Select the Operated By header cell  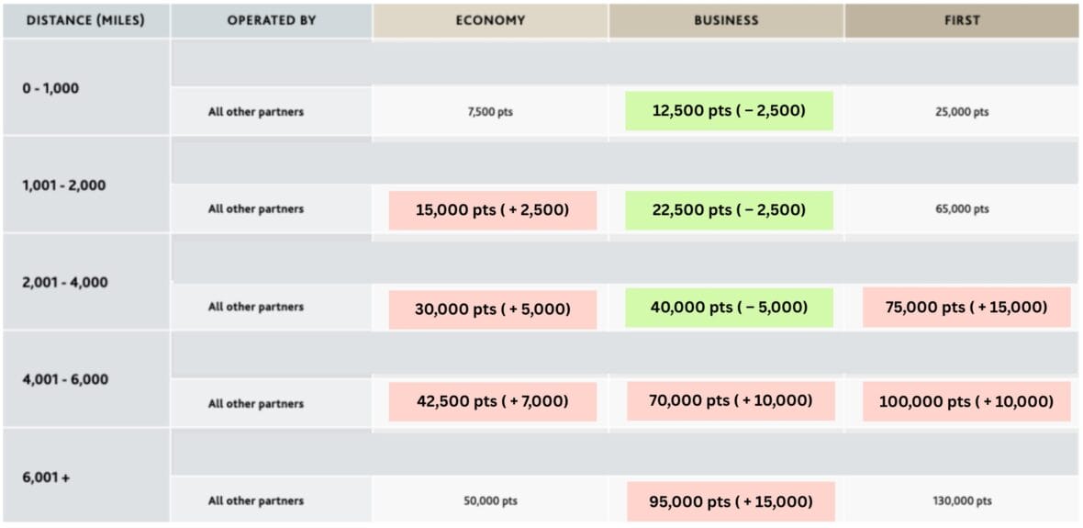pos(271,20)
